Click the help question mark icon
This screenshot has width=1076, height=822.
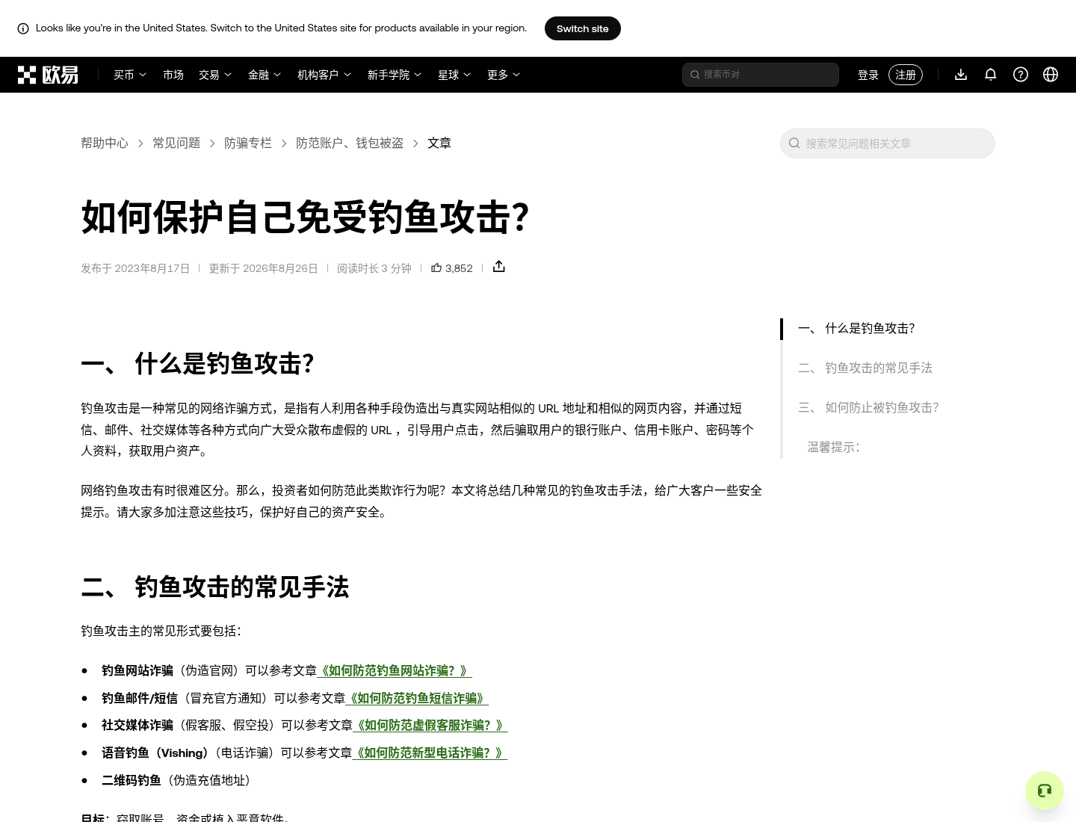click(x=1021, y=75)
